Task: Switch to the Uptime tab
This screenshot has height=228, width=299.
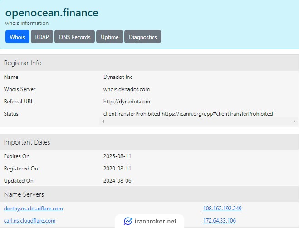Action: point(110,37)
